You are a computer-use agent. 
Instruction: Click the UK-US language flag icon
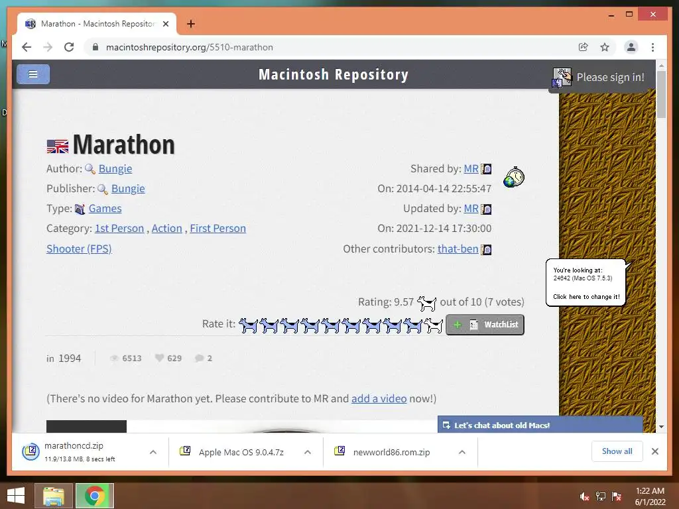click(57, 146)
